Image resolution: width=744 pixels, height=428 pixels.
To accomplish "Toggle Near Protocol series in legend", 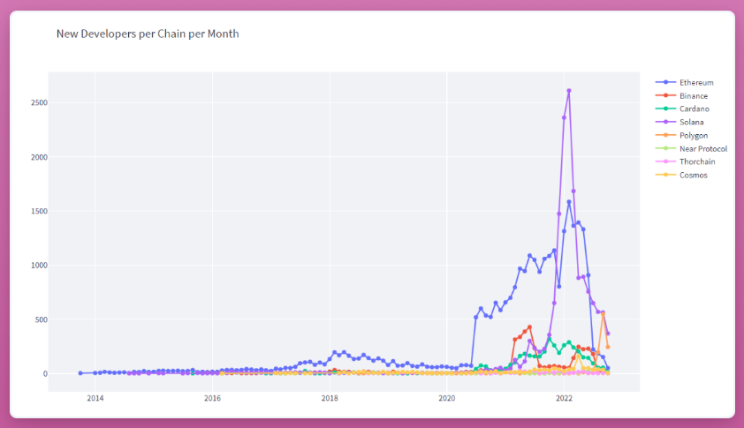I will click(x=691, y=149).
